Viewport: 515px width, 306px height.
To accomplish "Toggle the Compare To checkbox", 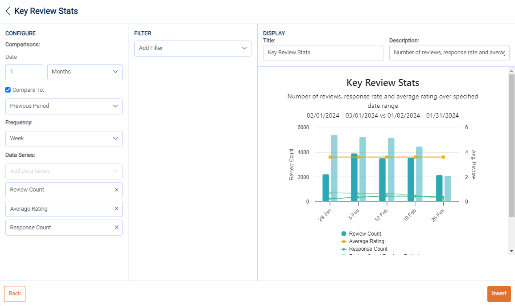I will coord(8,90).
